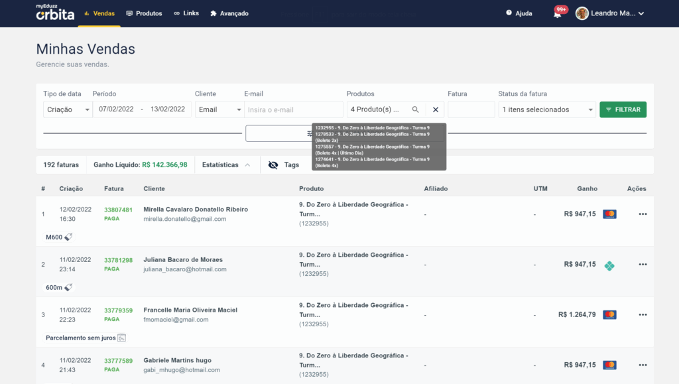Click the end date 13/02/2022
This screenshot has height=384, width=679.
pyautogui.click(x=168, y=109)
